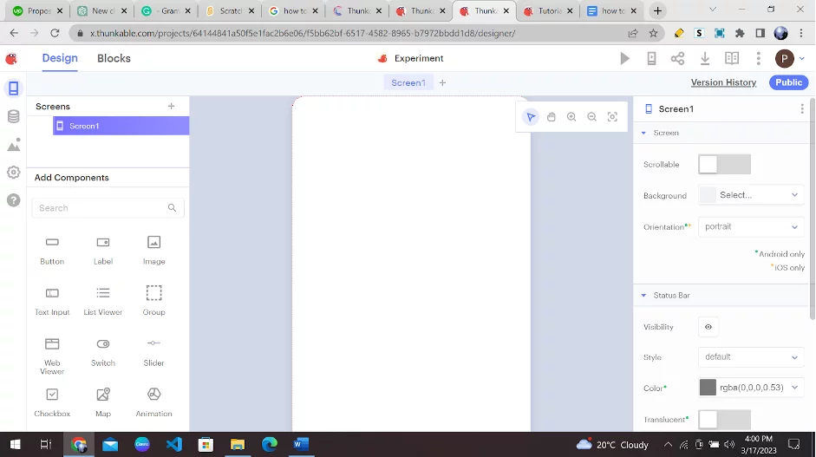The height and width of the screenshot is (457, 816).
Task: Add a Web Viewer component
Action: 52,356
